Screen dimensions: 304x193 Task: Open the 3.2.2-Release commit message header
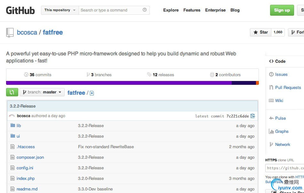click(23, 106)
